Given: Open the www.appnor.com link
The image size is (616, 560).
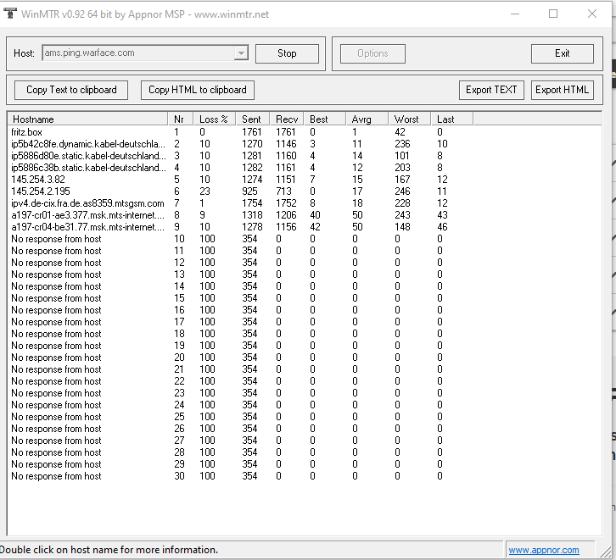Looking at the screenshot, I should (x=544, y=550).
